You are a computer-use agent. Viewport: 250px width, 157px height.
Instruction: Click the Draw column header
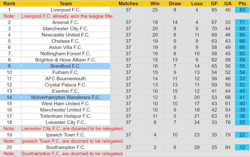(175, 4)
